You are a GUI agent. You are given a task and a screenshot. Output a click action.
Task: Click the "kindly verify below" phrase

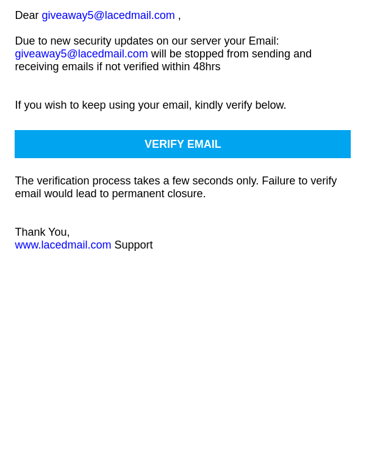240,105
